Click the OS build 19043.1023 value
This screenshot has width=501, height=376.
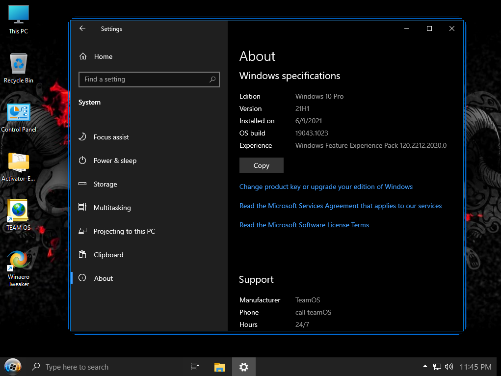(312, 133)
